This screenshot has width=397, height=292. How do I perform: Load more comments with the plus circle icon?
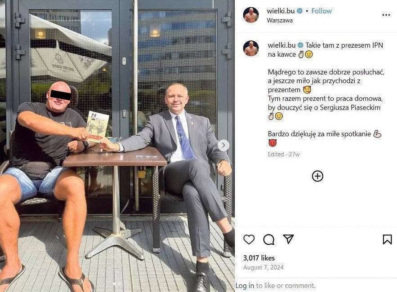[317, 176]
